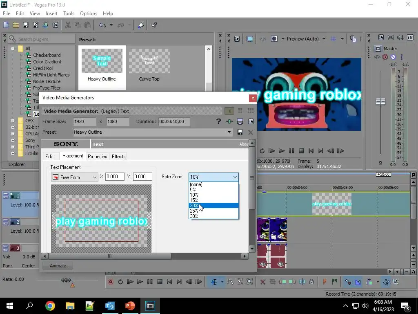Switch to the Edit tab
Image resolution: width=418 pixels, height=314 pixels.
click(49, 157)
